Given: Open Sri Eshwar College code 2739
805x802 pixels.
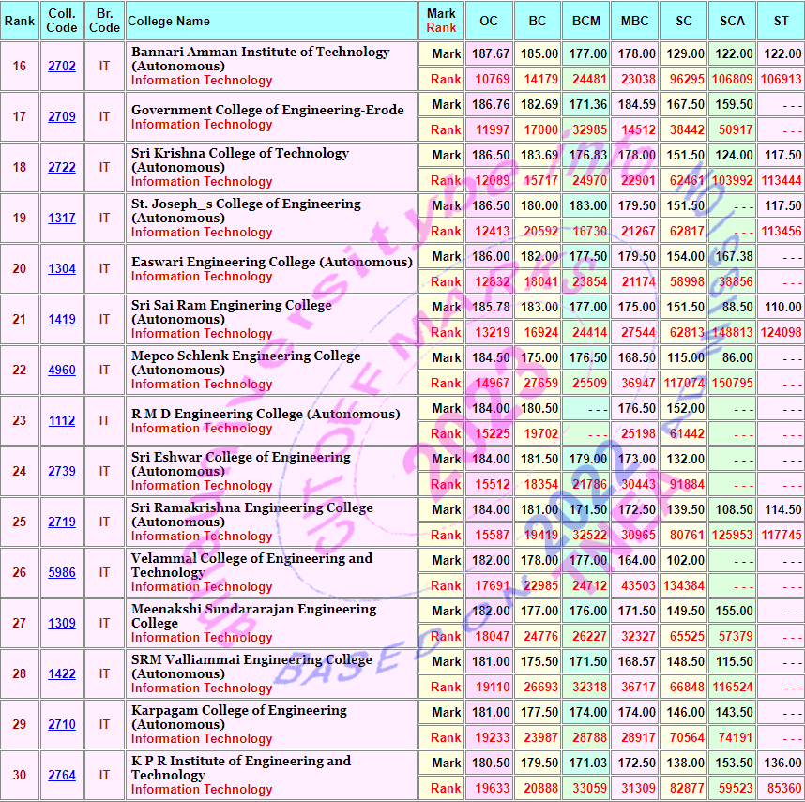Looking at the screenshot, I should [x=62, y=472].
